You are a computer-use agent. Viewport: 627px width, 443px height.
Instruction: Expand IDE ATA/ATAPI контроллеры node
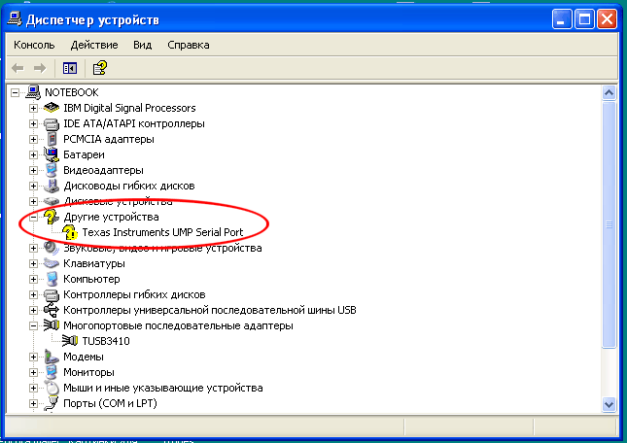pyautogui.click(x=34, y=123)
